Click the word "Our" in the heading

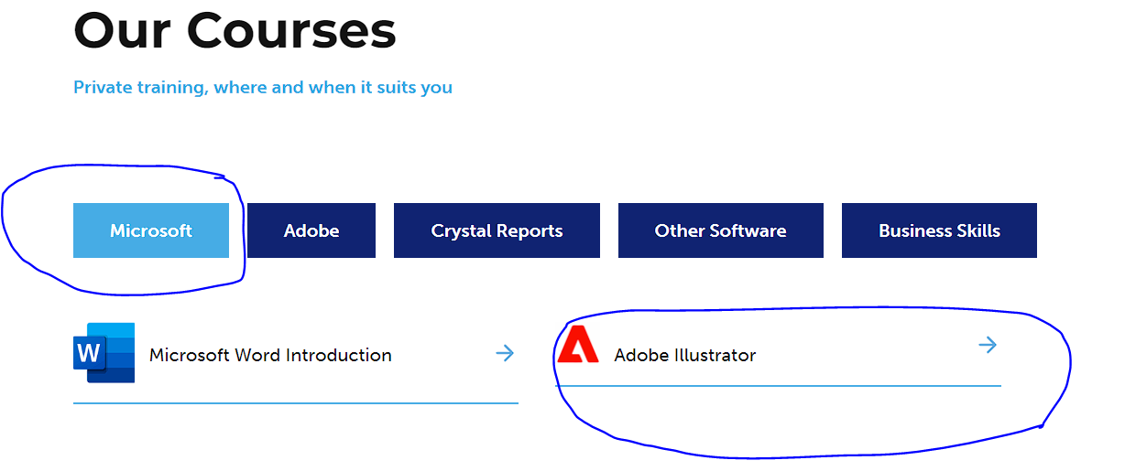pos(122,30)
